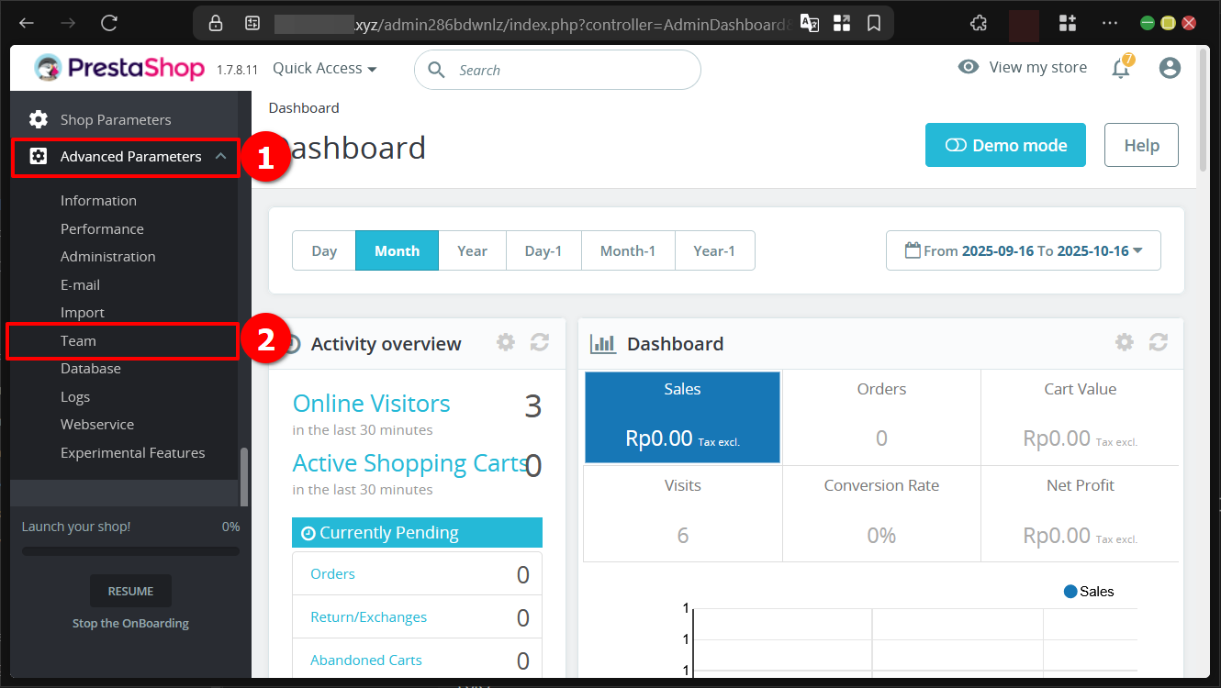Toggle Demo mode on the dashboard
The image size is (1221, 688).
click(x=1005, y=145)
